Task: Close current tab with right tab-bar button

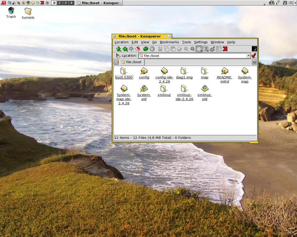Action: [x=254, y=62]
